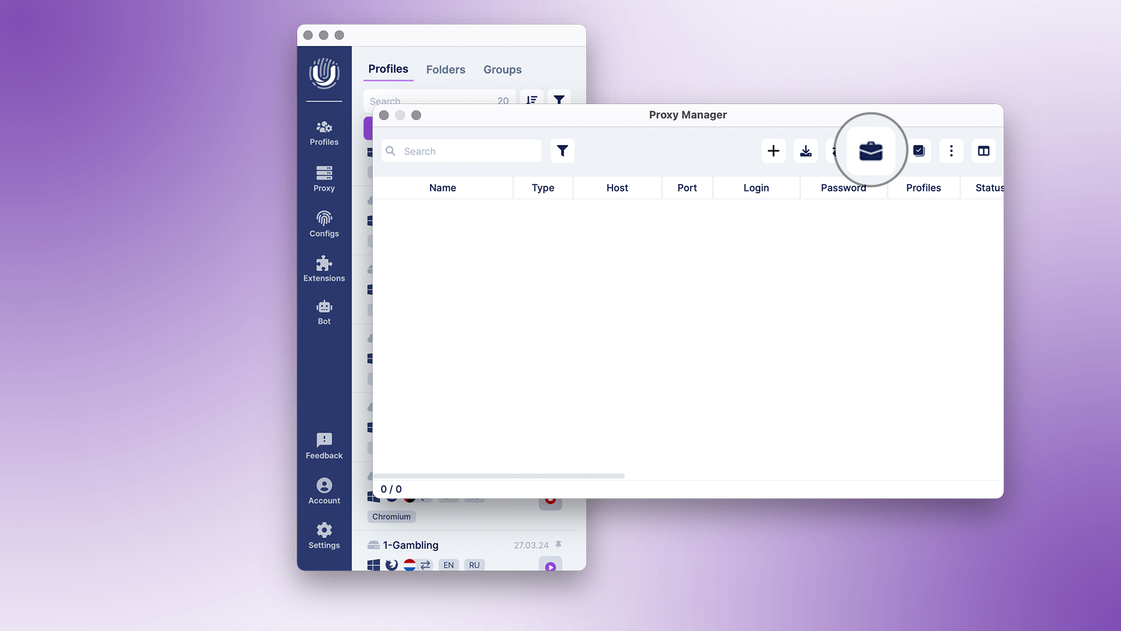Open the filter icon beside proxy search
Screen dimensions: 1121x631
coord(562,151)
